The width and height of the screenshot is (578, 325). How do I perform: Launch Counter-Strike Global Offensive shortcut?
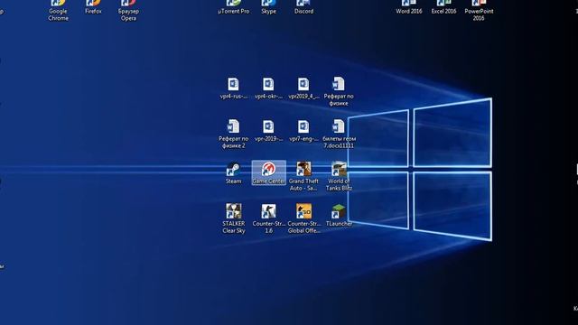[x=303, y=218]
